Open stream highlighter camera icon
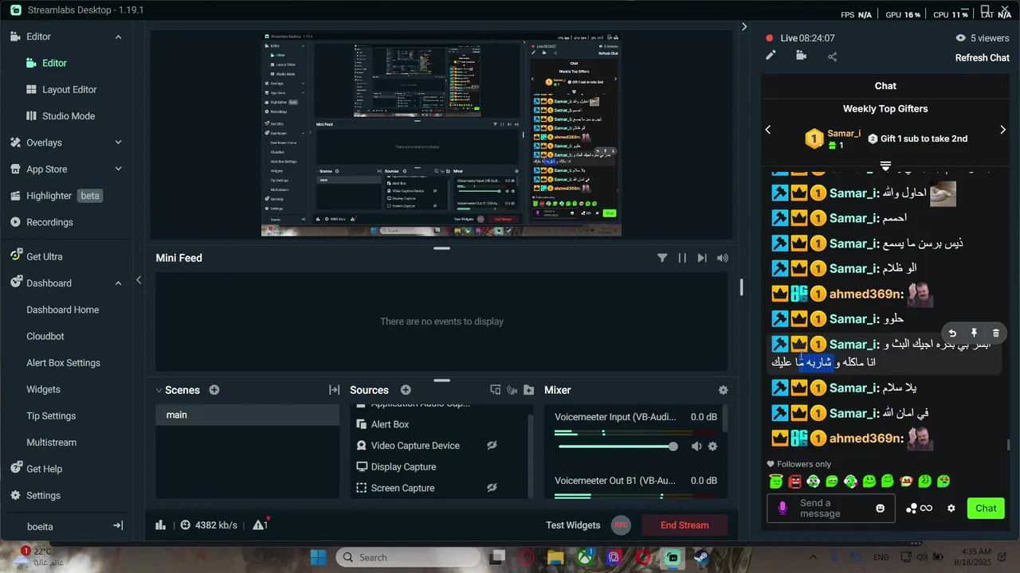Screen dimensions: 1020x573 point(801,56)
